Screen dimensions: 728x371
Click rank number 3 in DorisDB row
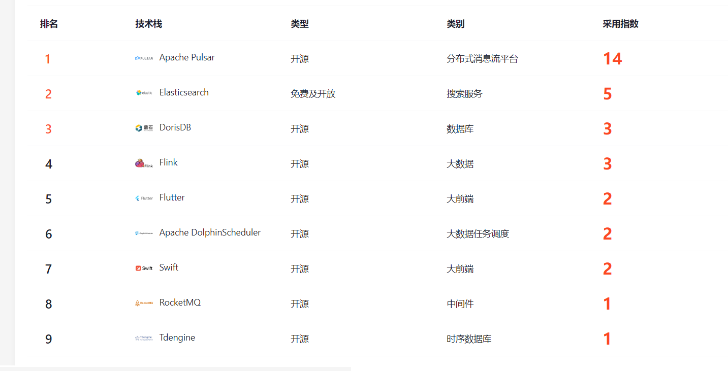click(48, 129)
